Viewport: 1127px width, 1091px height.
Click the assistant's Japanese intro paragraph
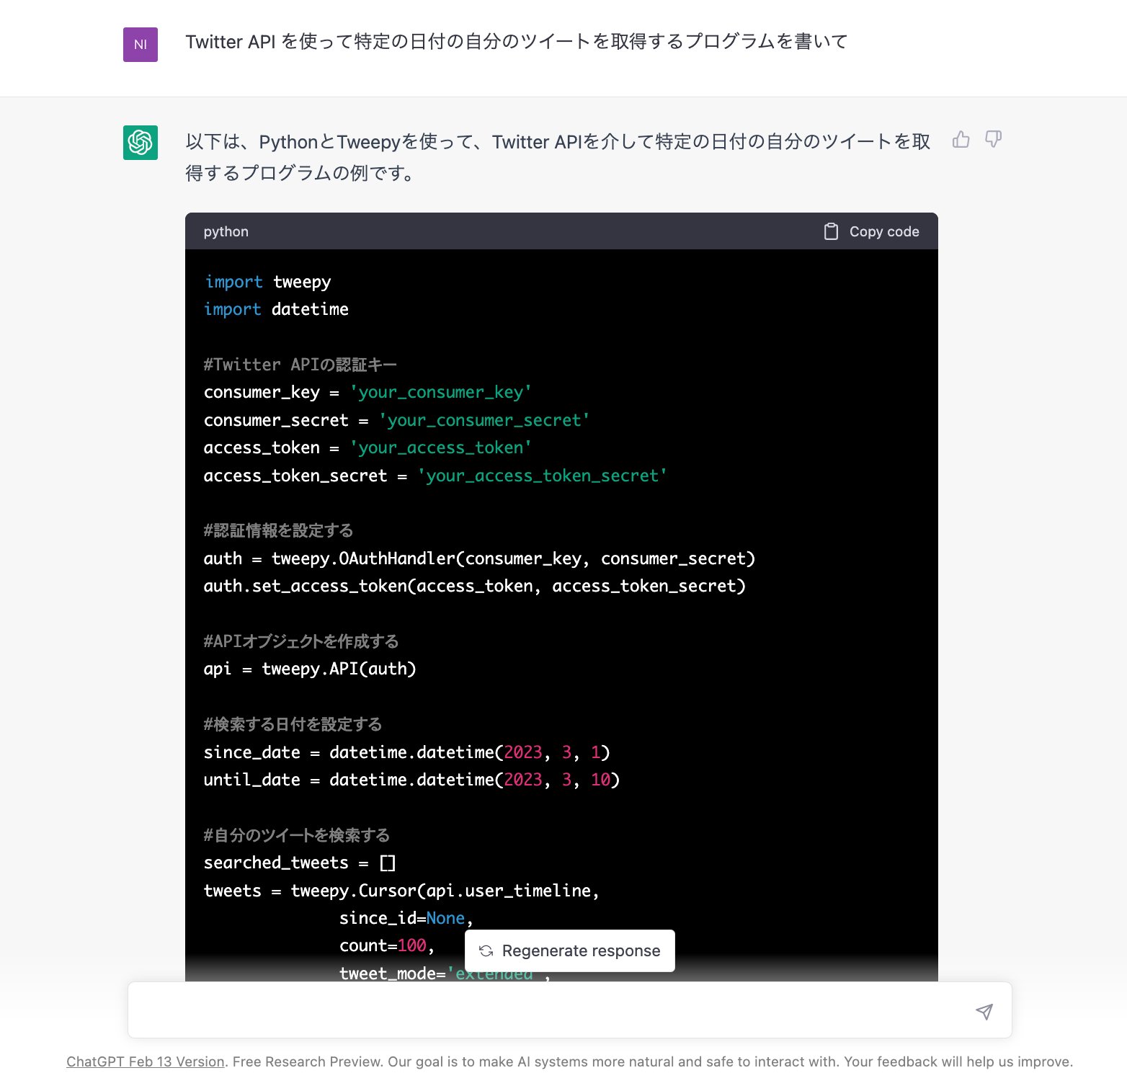(x=558, y=157)
